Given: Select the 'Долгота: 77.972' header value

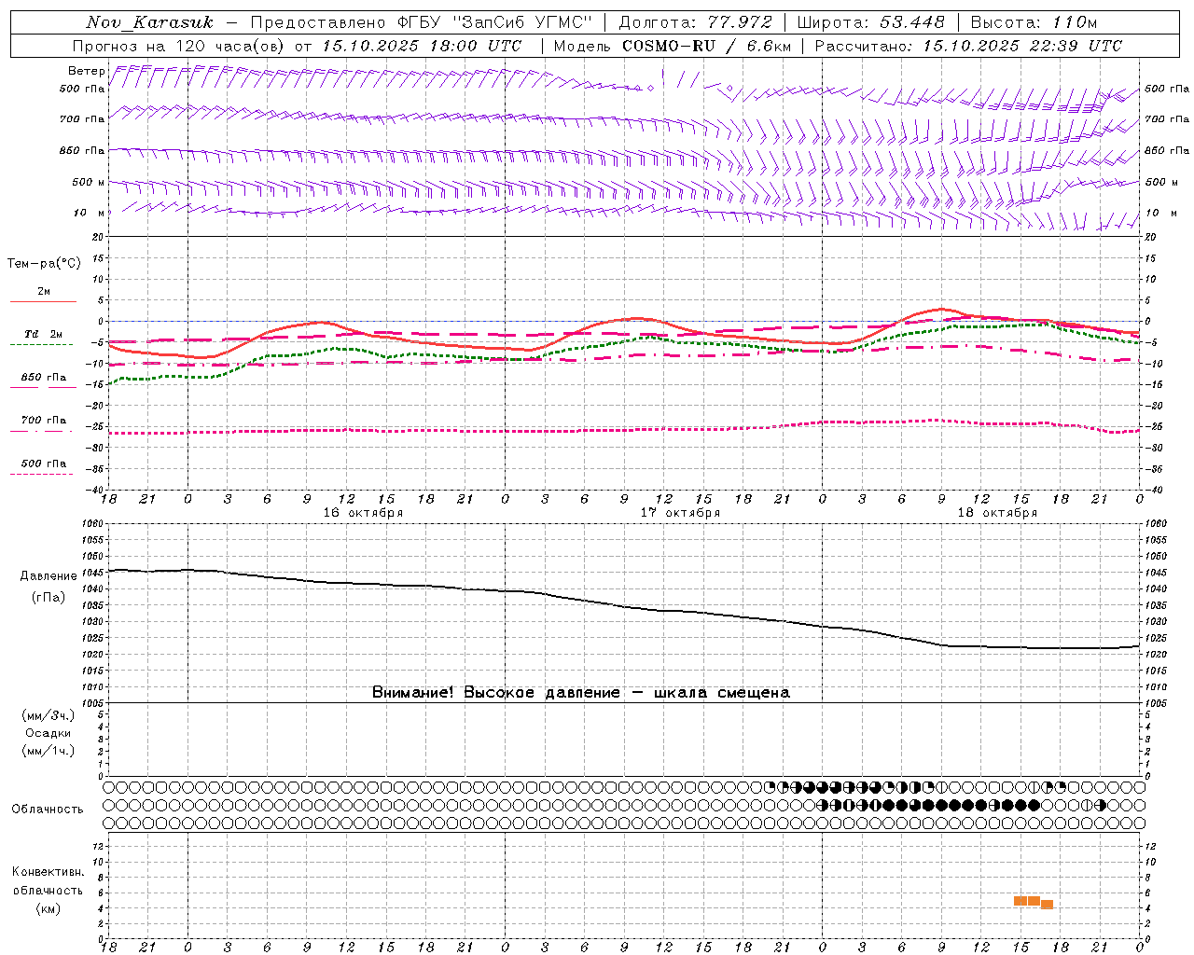Looking at the screenshot, I should [x=695, y=22].
